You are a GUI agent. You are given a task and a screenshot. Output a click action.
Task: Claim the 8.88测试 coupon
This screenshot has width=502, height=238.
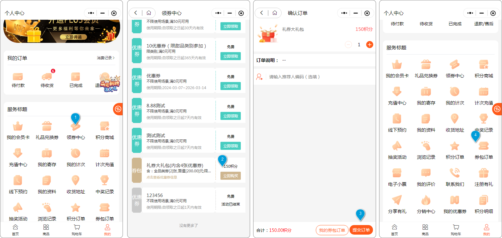point(231,116)
